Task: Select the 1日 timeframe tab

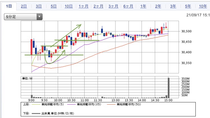Action: [x=8, y=6]
